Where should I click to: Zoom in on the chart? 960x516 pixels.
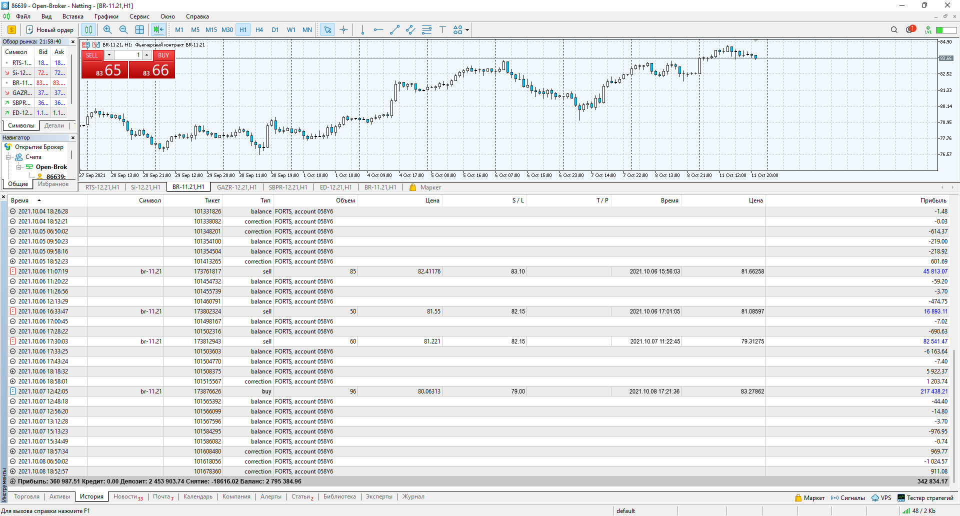(x=107, y=30)
